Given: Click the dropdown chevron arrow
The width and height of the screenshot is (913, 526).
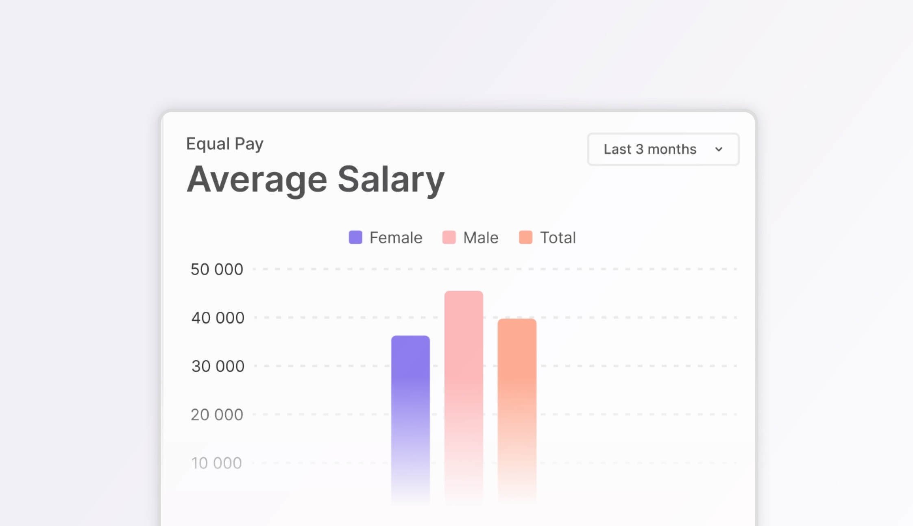Looking at the screenshot, I should pos(719,149).
